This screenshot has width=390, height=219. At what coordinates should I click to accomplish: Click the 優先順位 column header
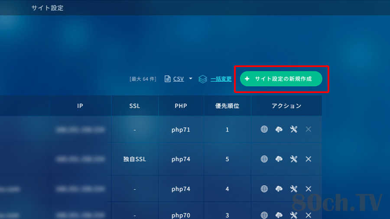tap(227, 106)
